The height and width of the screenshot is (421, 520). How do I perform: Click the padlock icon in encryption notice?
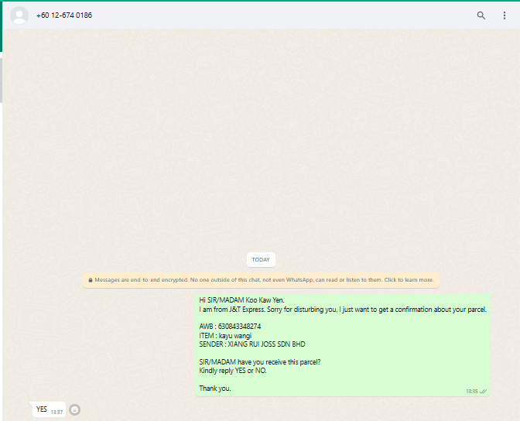tap(91, 280)
